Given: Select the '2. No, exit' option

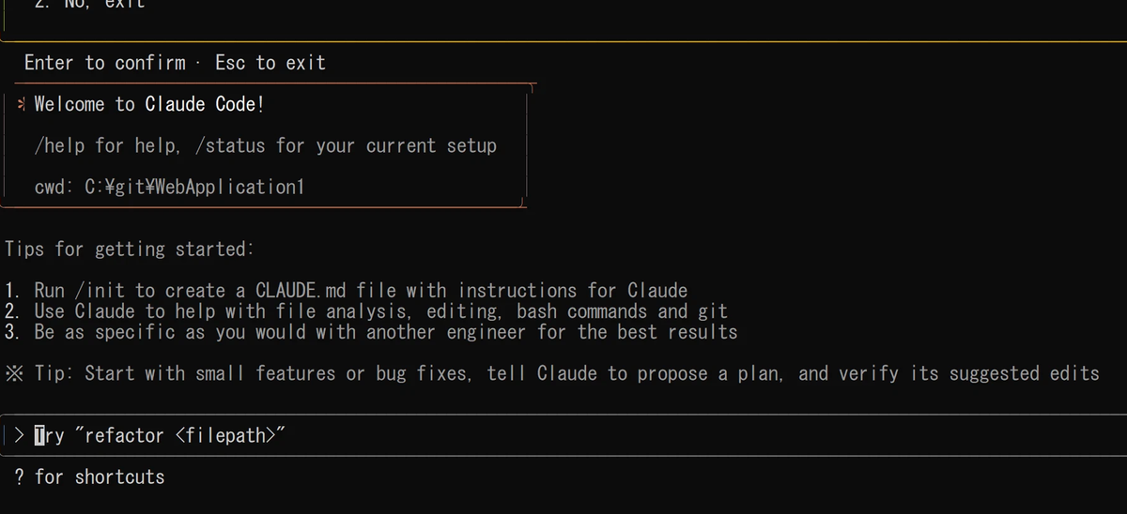Looking at the screenshot, I should (90, 4).
